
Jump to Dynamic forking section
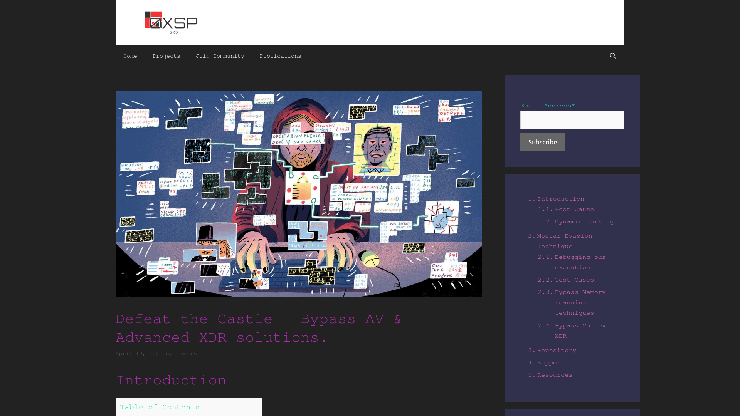coord(584,222)
